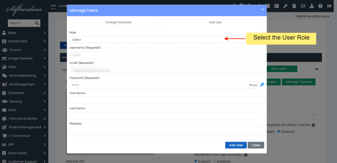Select Disabled radio for Upgrade WordPress Themes
The image size is (337, 163).
tap(279, 131)
